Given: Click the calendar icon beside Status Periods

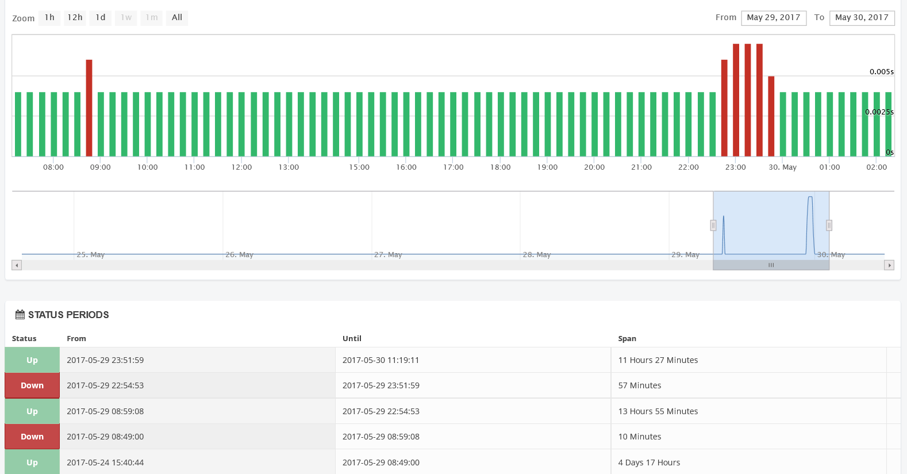Looking at the screenshot, I should (x=20, y=315).
